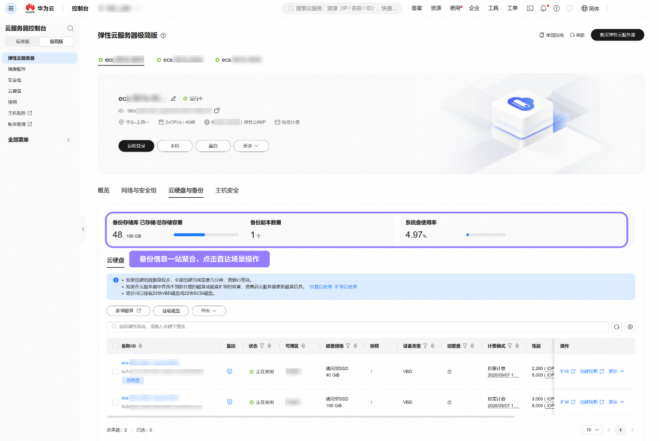Open 更多 actions for the 100 GiB disk
The image size is (659, 441).
point(616,402)
